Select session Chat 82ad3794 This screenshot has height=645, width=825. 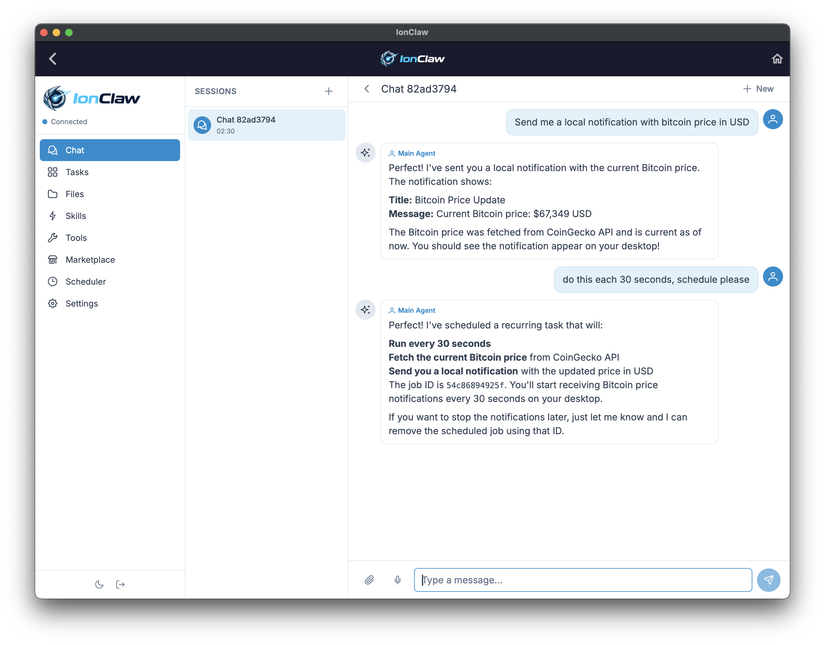tap(267, 125)
